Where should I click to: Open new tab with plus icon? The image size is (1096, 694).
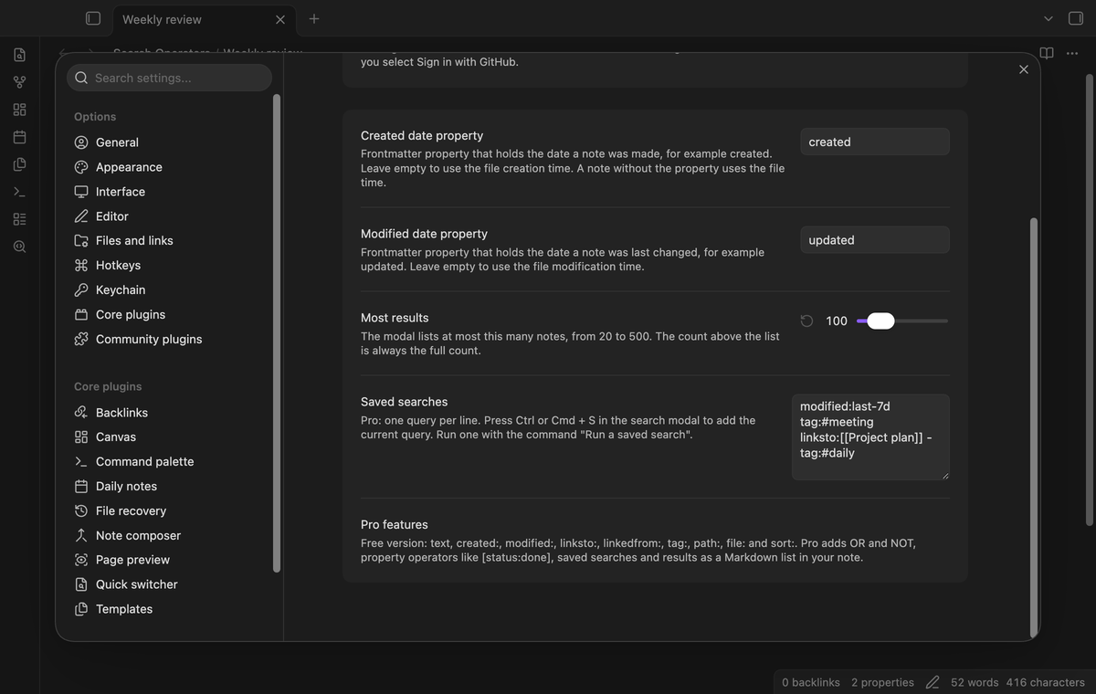pyautogui.click(x=313, y=18)
